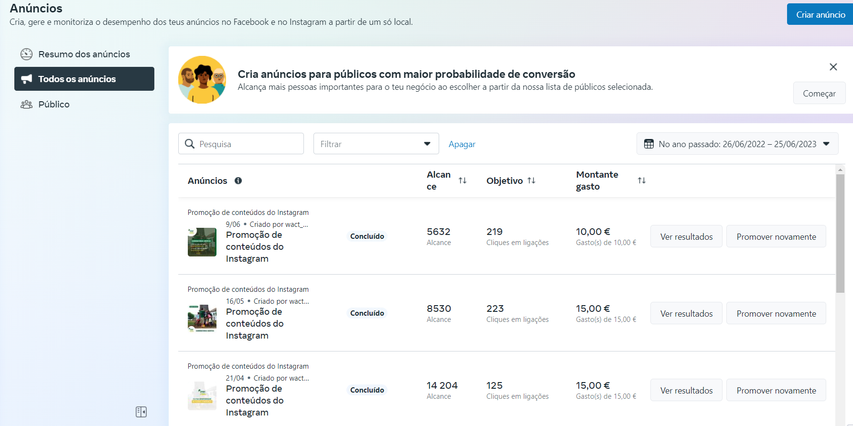The height and width of the screenshot is (426, 853).
Task: Click the 21/04 ad title text
Action: pos(255,400)
